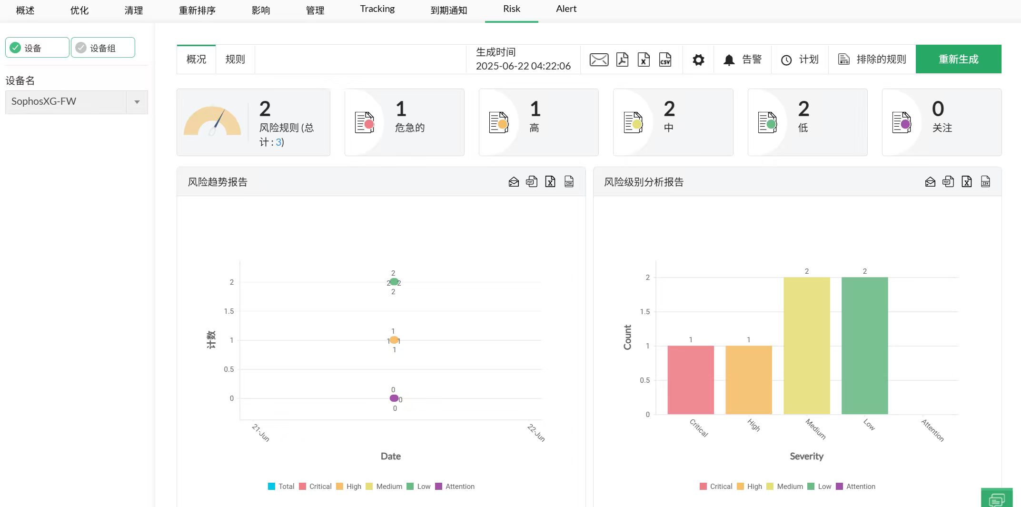Open the 计划 schedule option
This screenshot has height=507, width=1021.
coord(800,60)
